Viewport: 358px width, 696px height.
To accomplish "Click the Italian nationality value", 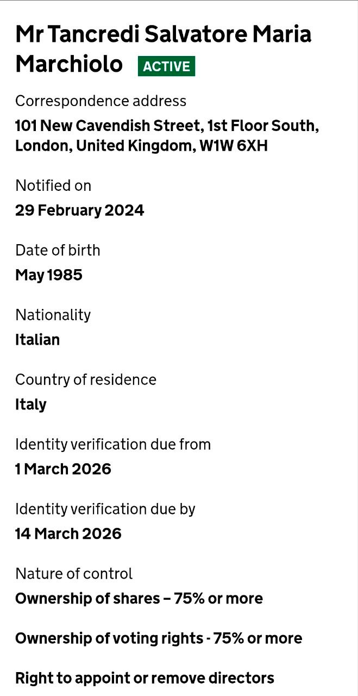I will [37, 340].
